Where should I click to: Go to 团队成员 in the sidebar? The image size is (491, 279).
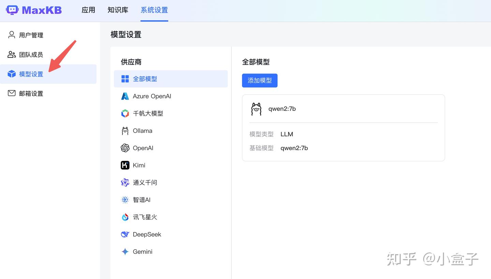[48, 54]
